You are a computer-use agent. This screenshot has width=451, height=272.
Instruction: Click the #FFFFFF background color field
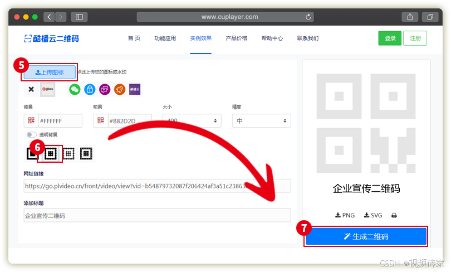pyautogui.click(x=60, y=121)
